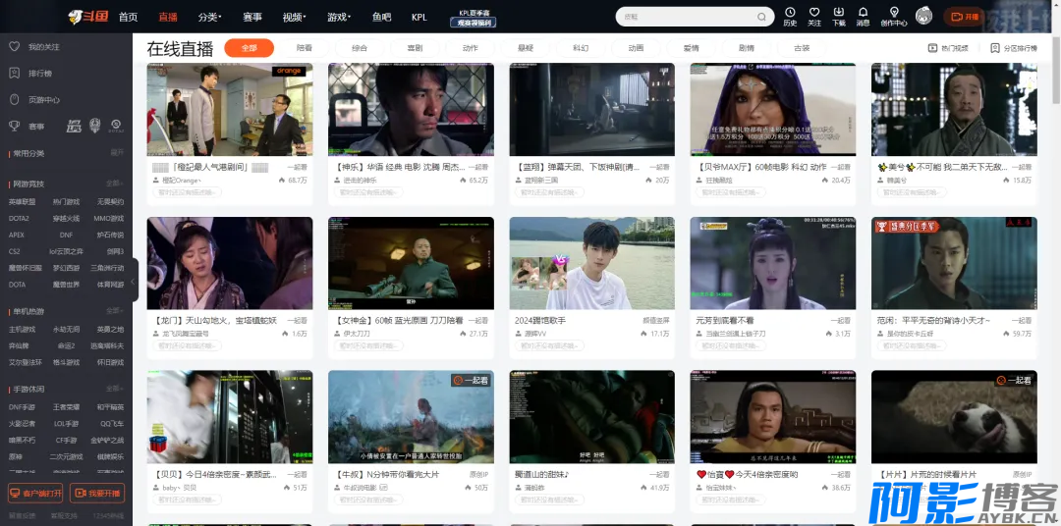Click the 我要开播 button

tap(97, 493)
